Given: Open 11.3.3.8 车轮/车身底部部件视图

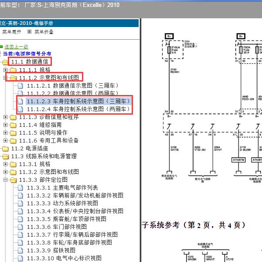Looking at the screenshot, I should pyautogui.click(x=69, y=242).
